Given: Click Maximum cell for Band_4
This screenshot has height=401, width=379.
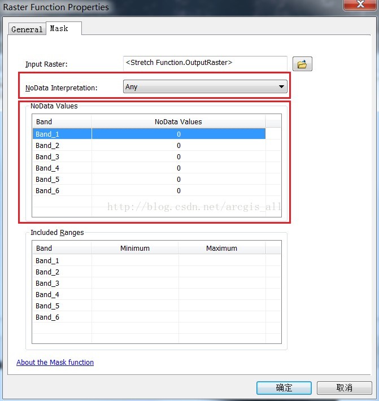Looking at the screenshot, I should pyautogui.click(x=222, y=294).
